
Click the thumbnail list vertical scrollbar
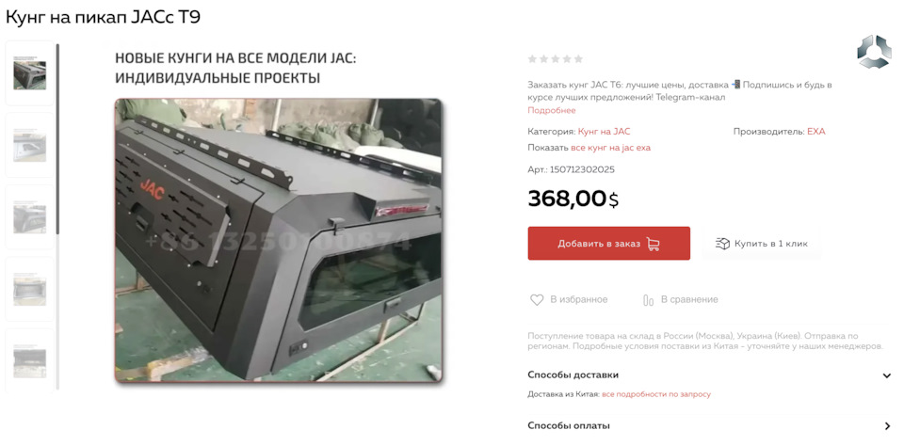click(x=57, y=138)
